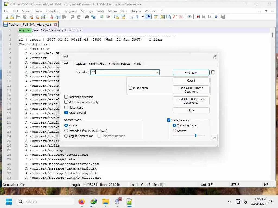Click Show All Characters pilcrow icon
This screenshot has height=208, width=278.
137,17
